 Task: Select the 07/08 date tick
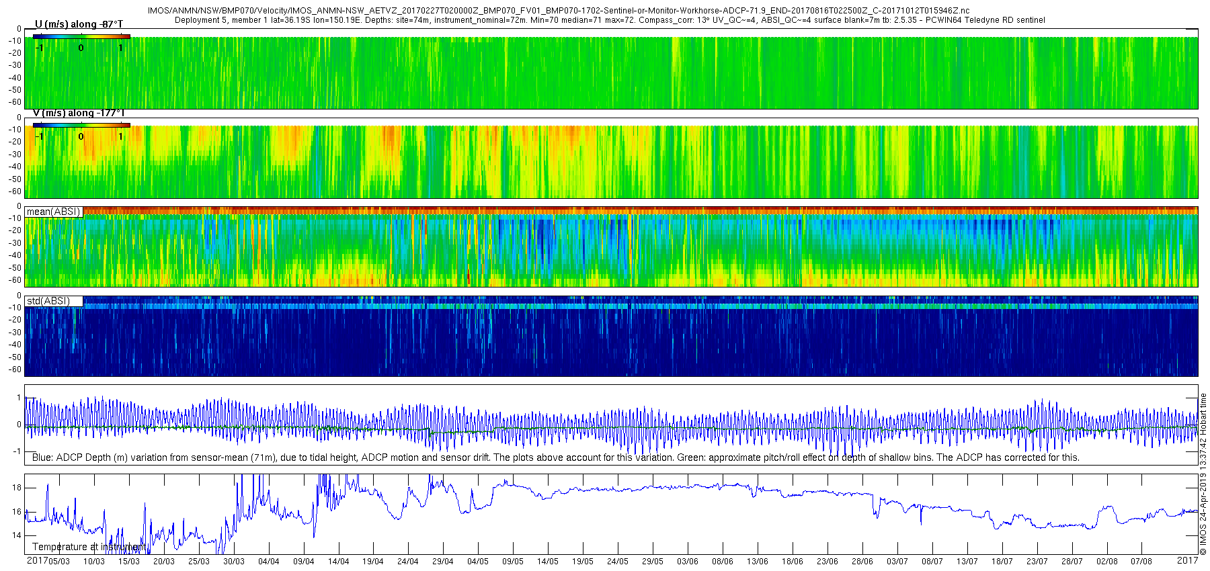(1141, 562)
